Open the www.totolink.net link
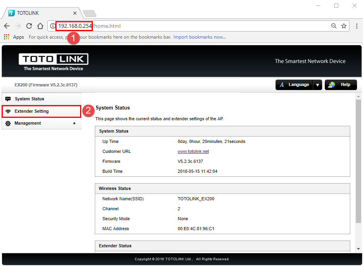Viewport: 363px width, 266px height. pos(193,151)
